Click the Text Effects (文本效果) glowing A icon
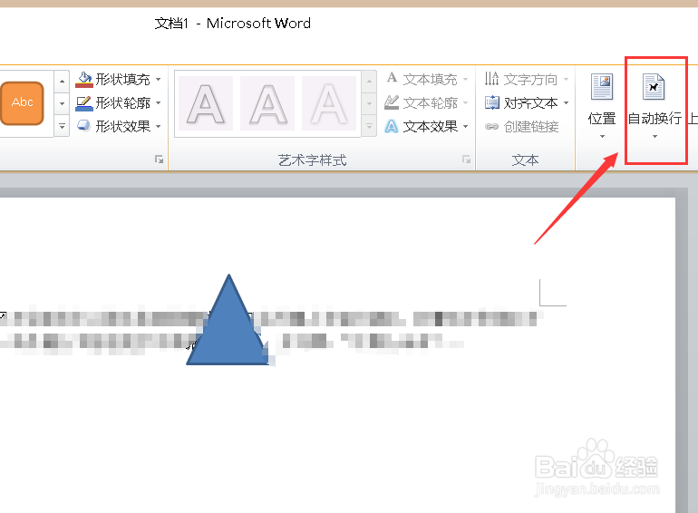This screenshot has height=513, width=698. 392,126
